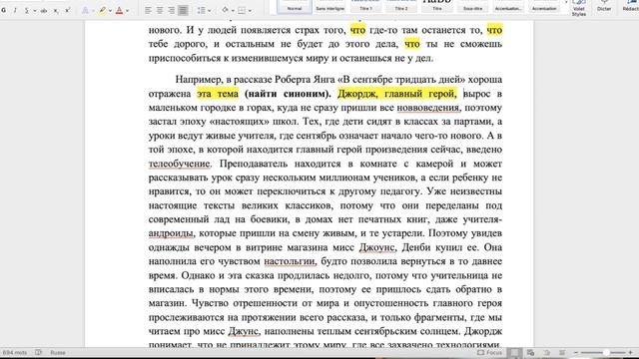Zoom in with plus button
Screen dimensions: 639x359
pos(630,352)
